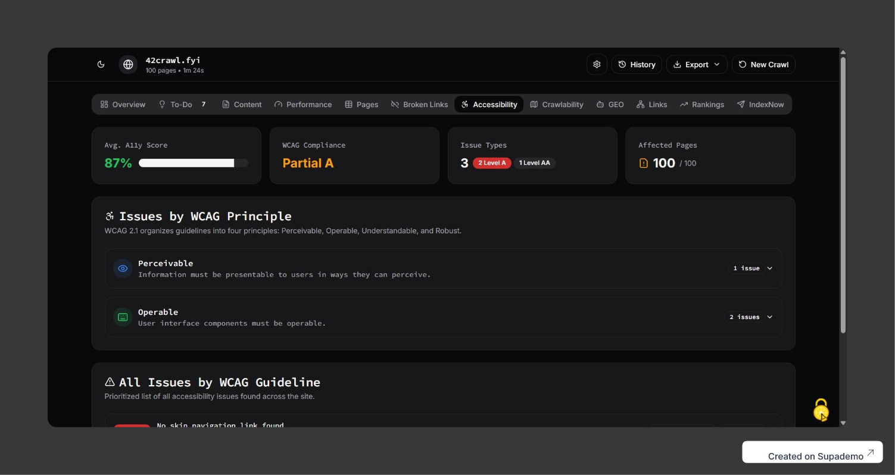
Task: Click the globe site icon next to 42crawl.fyi
Action: 128,64
